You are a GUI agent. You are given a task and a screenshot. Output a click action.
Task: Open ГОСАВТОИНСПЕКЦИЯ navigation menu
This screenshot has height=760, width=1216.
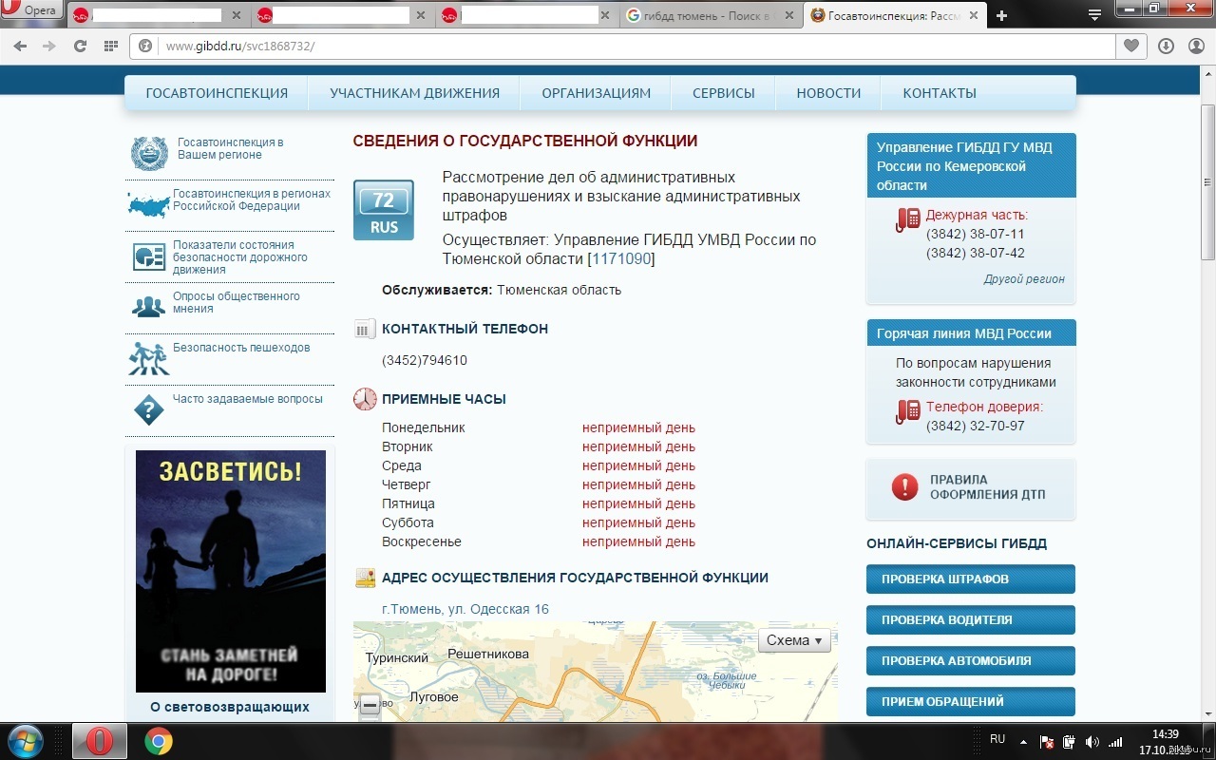tap(217, 93)
